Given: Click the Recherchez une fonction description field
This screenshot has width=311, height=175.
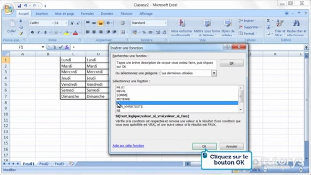Looking at the screenshot, I should click(x=166, y=65).
